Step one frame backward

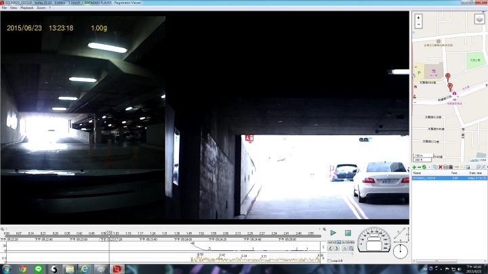pos(330,248)
